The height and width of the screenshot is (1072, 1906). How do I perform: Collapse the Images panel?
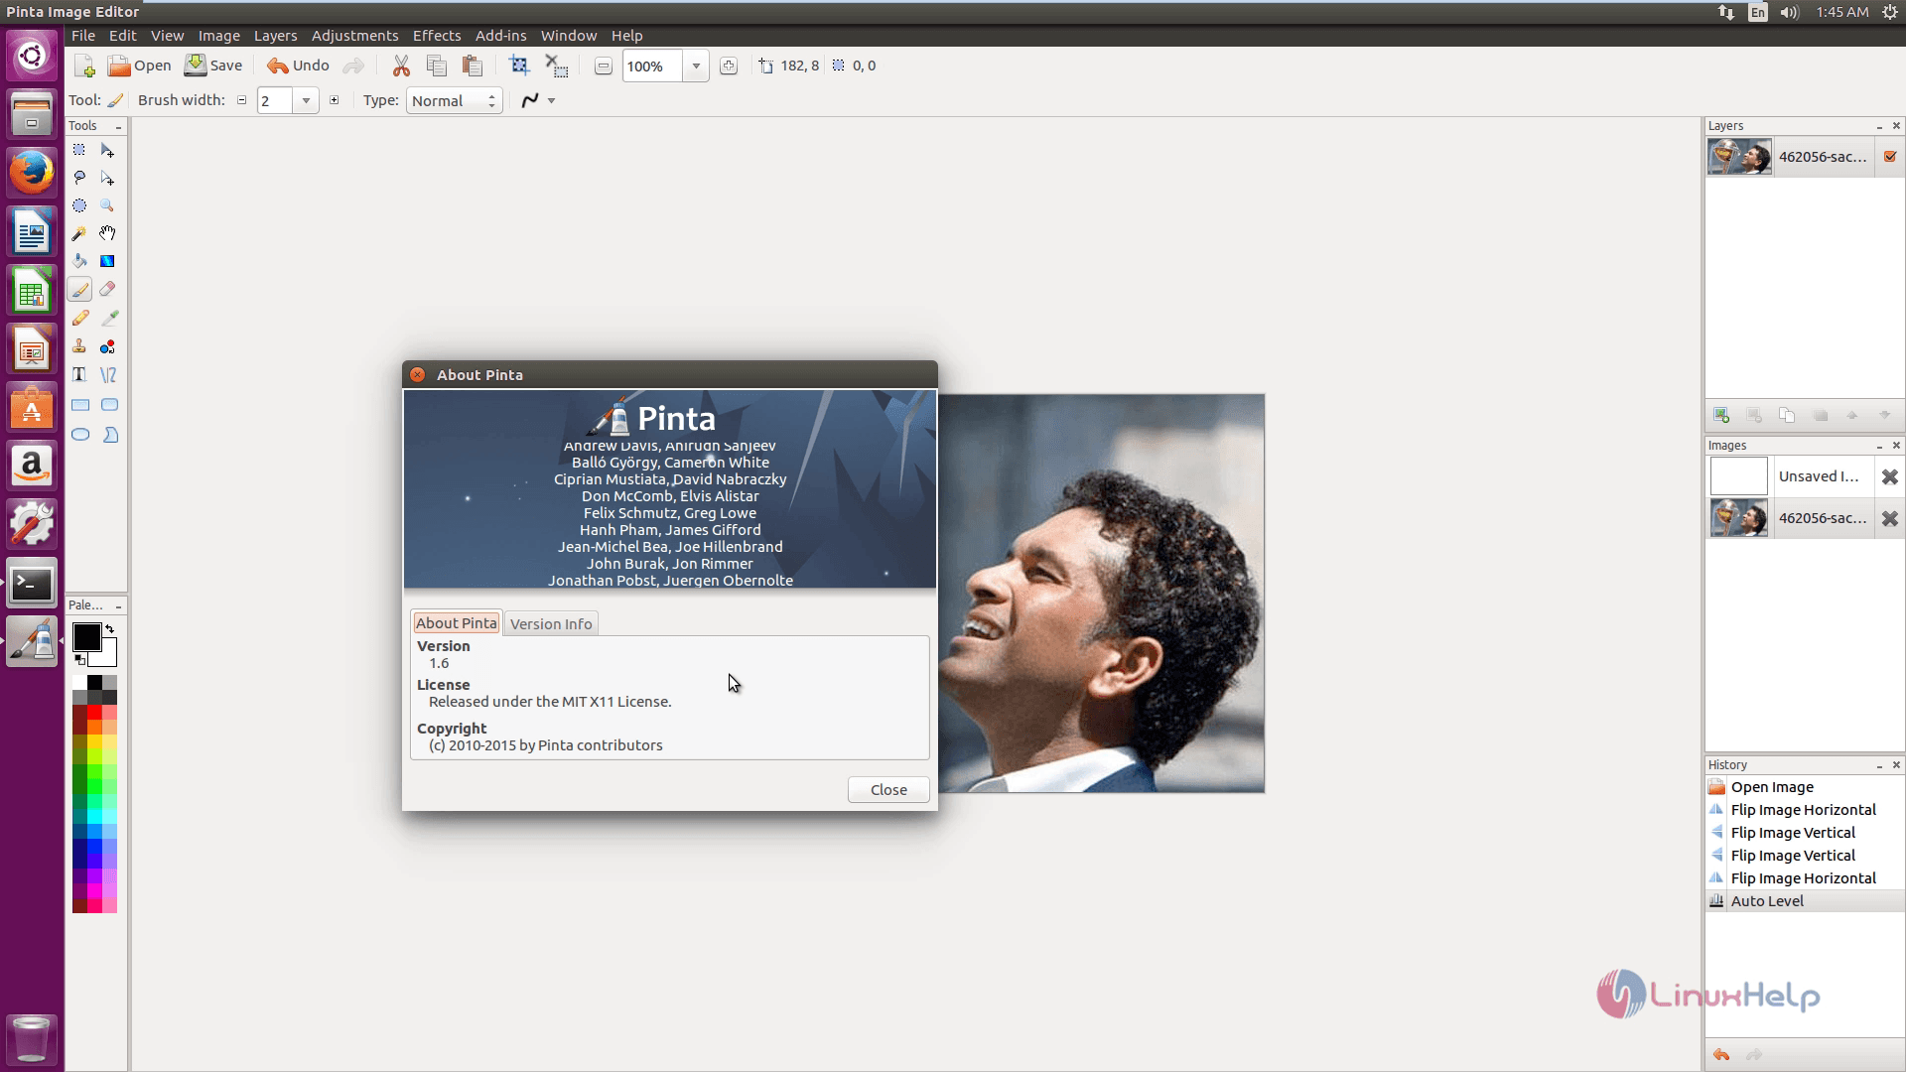coord(1879,446)
